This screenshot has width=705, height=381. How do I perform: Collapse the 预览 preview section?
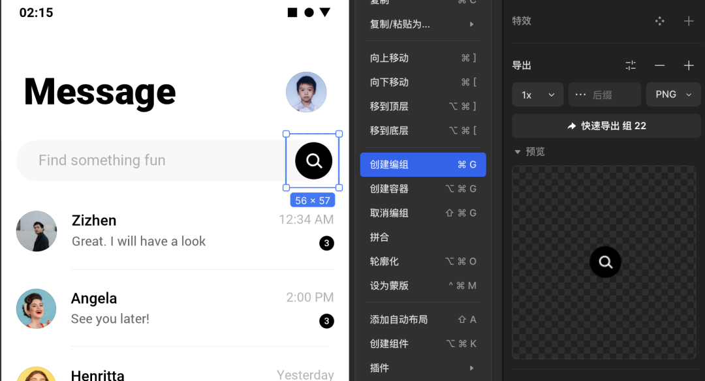tap(518, 152)
